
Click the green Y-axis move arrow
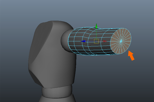pos(96,26)
